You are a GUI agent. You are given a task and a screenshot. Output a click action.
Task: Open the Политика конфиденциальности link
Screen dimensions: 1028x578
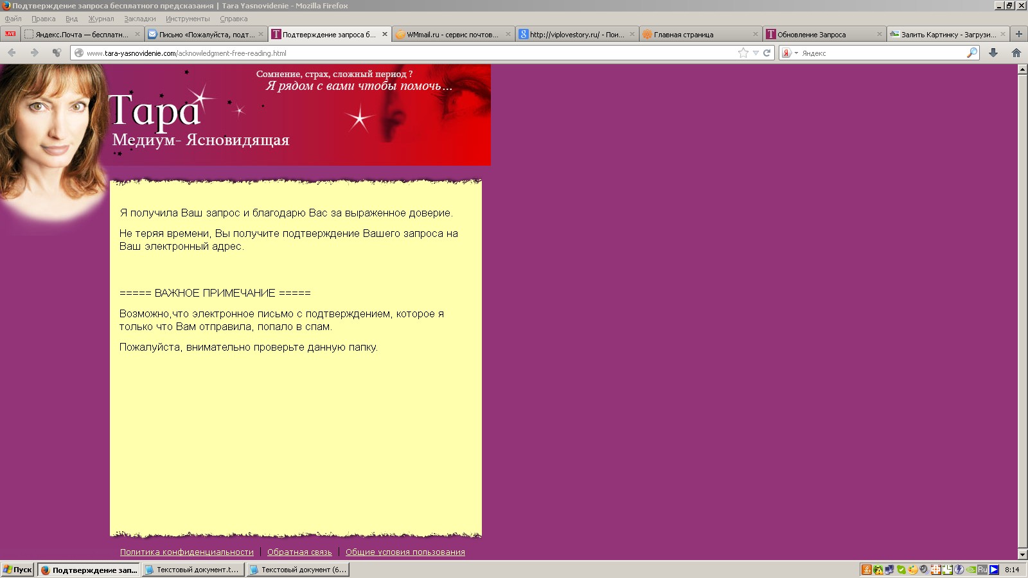pos(186,552)
